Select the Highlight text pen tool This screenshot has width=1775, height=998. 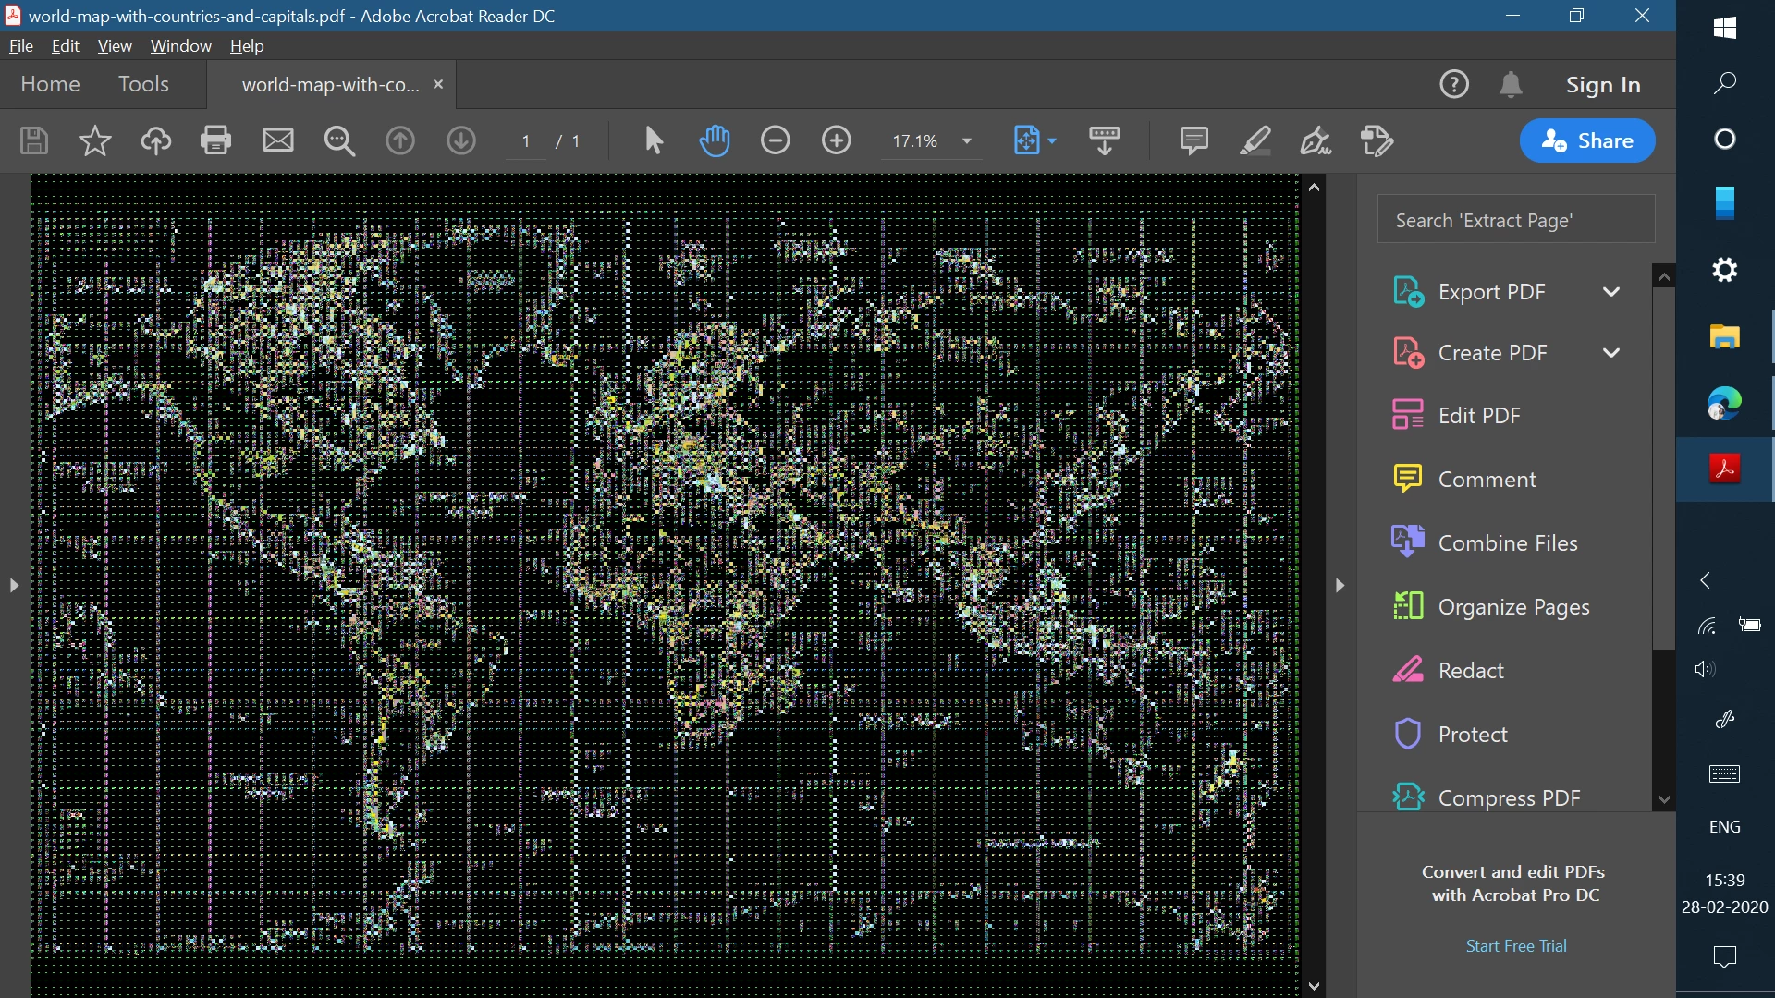pos(1255,140)
